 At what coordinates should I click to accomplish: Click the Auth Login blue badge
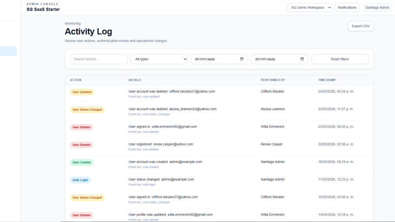(80, 180)
